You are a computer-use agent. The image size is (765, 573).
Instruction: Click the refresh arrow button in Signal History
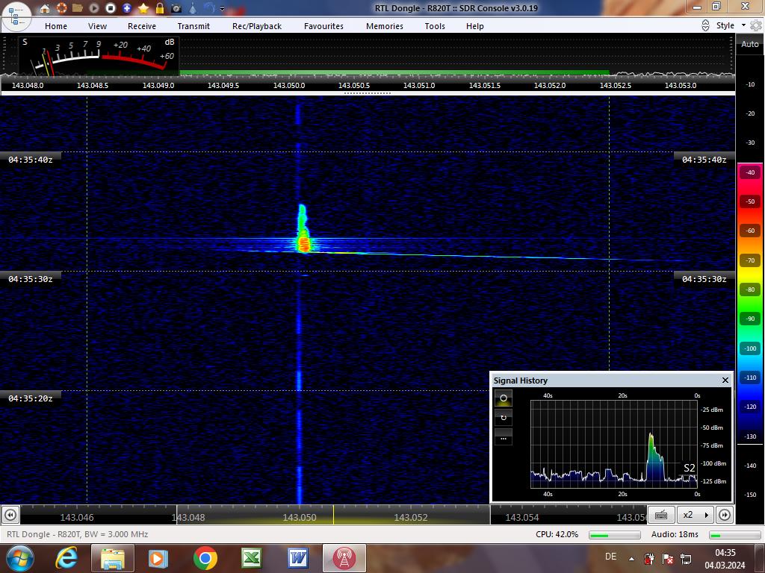(504, 418)
